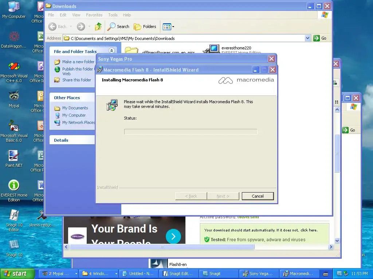Click the Other Places panel header
373x279 pixels.
point(72,97)
